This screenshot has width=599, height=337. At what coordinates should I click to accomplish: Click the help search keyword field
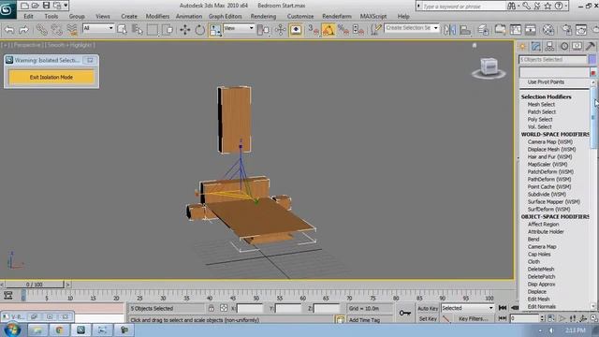(x=463, y=7)
